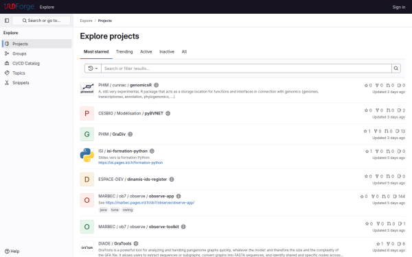Click the swing topic tag
This screenshot has width=412, height=257.
(128, 210)
